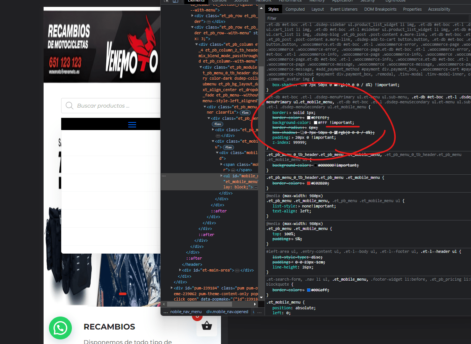Screen dimensions: 471x344
Task: Click the RECAMBIOS heading text
Action: pyautogui.click(x=109, y=327)
